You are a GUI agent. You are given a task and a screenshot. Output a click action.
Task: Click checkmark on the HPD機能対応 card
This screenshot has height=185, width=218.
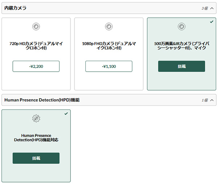pos(66,114)
